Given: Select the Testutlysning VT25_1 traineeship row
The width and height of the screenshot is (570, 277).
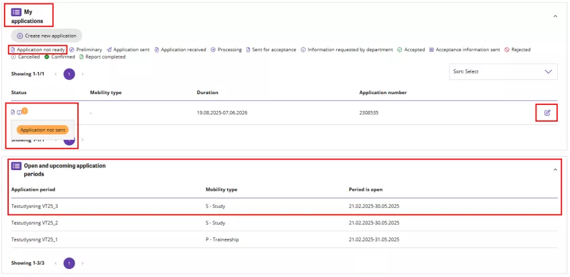Looking at the screenshot, I should coord(40,239).
